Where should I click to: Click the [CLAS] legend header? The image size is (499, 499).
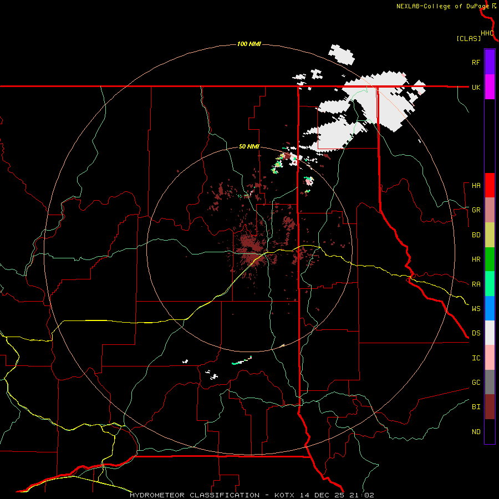pyautogui.click(x=469, y=38)
